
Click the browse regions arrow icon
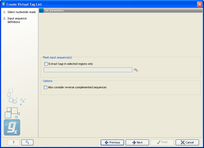pyautogui.click(x=136, y=70)
